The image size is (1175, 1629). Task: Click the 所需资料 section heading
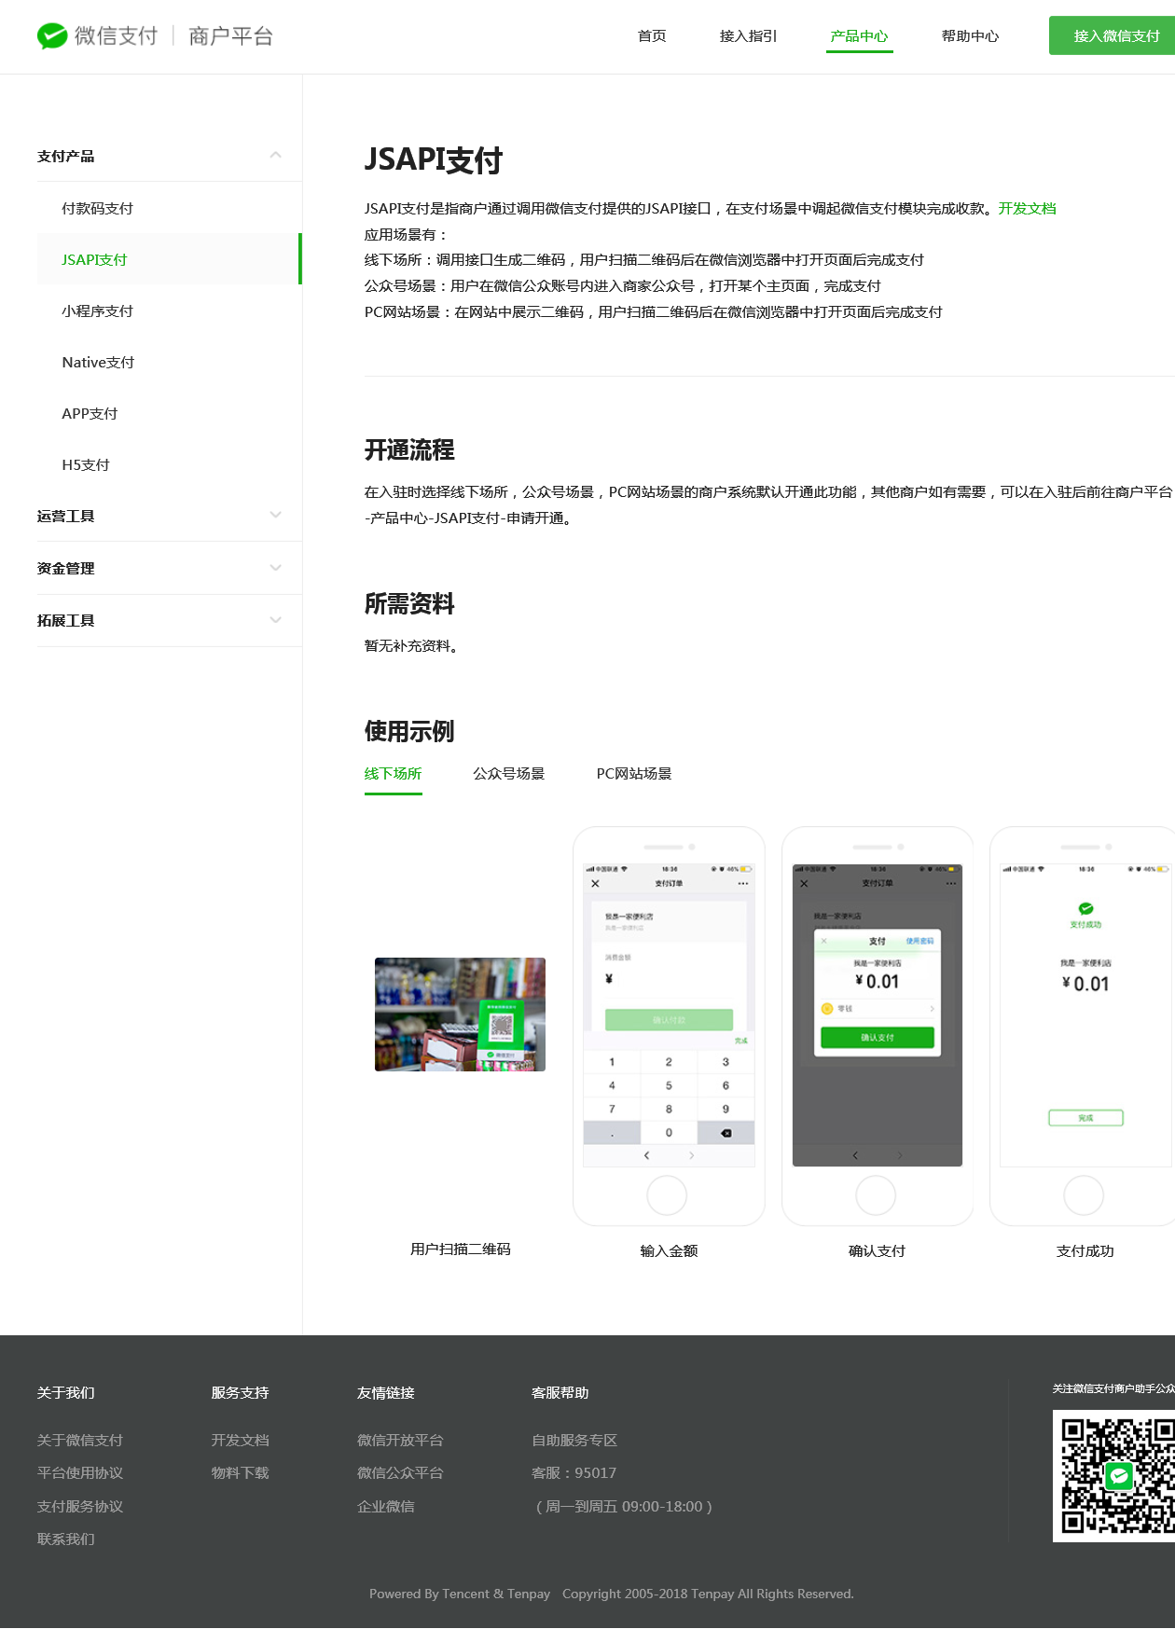point(409,603)
